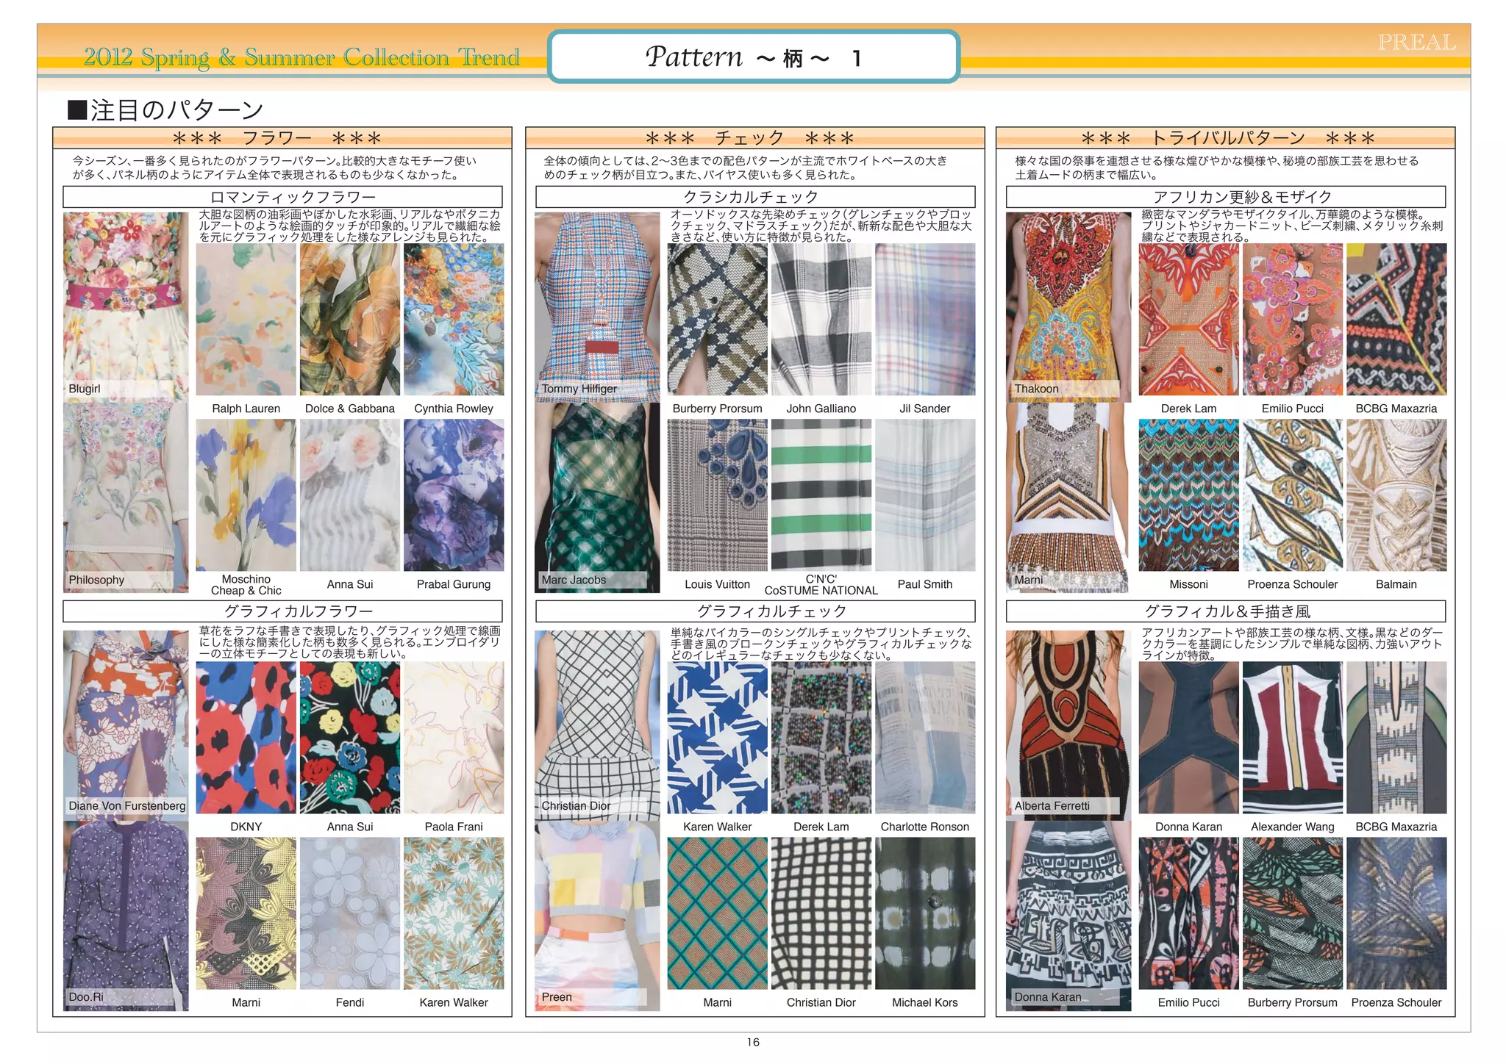Open the lower Proenza Schouler navy swatch
The height and width of the screenshot is (1064, 1506).
(1396, 913)
